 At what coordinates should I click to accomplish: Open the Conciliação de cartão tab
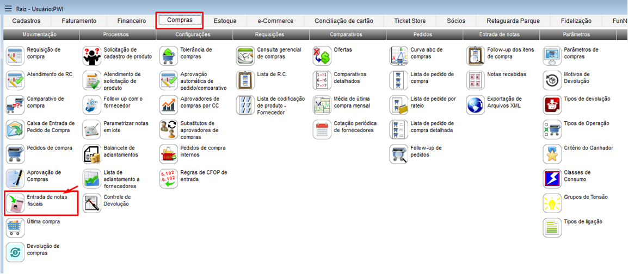343,21
